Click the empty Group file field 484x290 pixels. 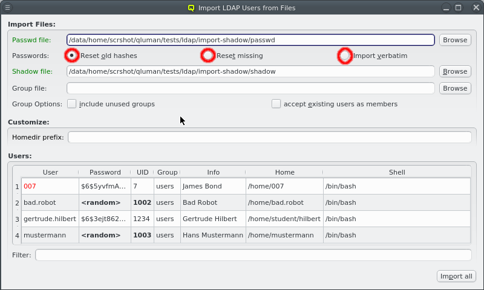pyautogui.click(x=250, y=88)
